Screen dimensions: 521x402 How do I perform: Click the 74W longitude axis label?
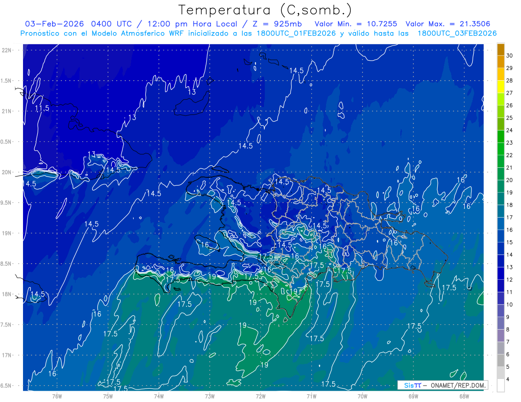[159, 396]
